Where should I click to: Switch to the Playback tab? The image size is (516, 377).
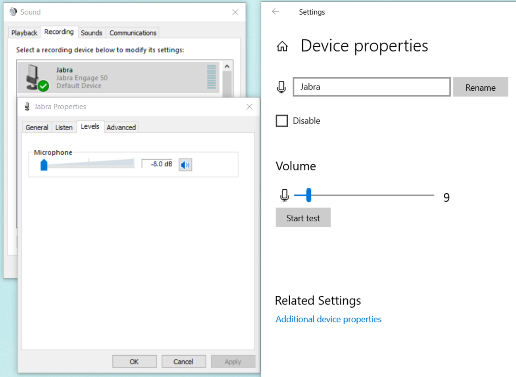coord(24,33)
